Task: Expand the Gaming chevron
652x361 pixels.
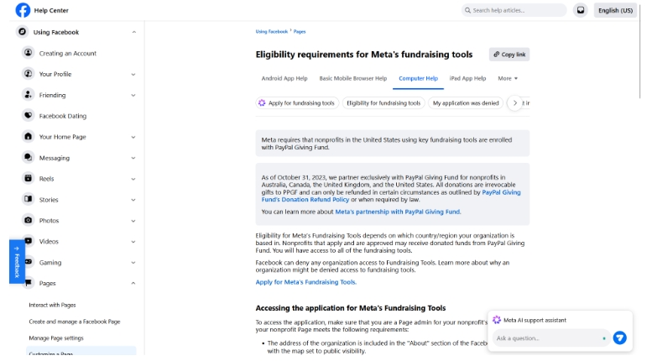Action: click(133, 263)
